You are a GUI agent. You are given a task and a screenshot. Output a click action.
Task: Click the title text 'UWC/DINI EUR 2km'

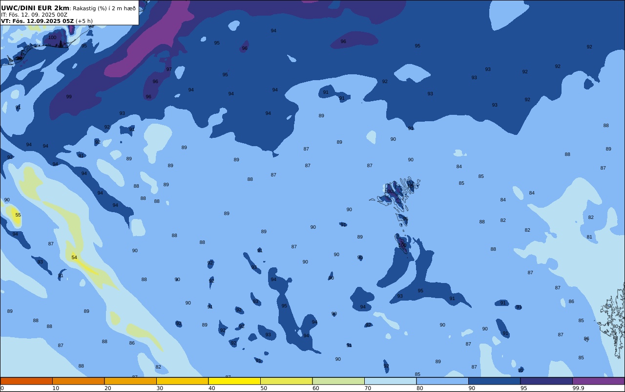[x=35, y=8]
